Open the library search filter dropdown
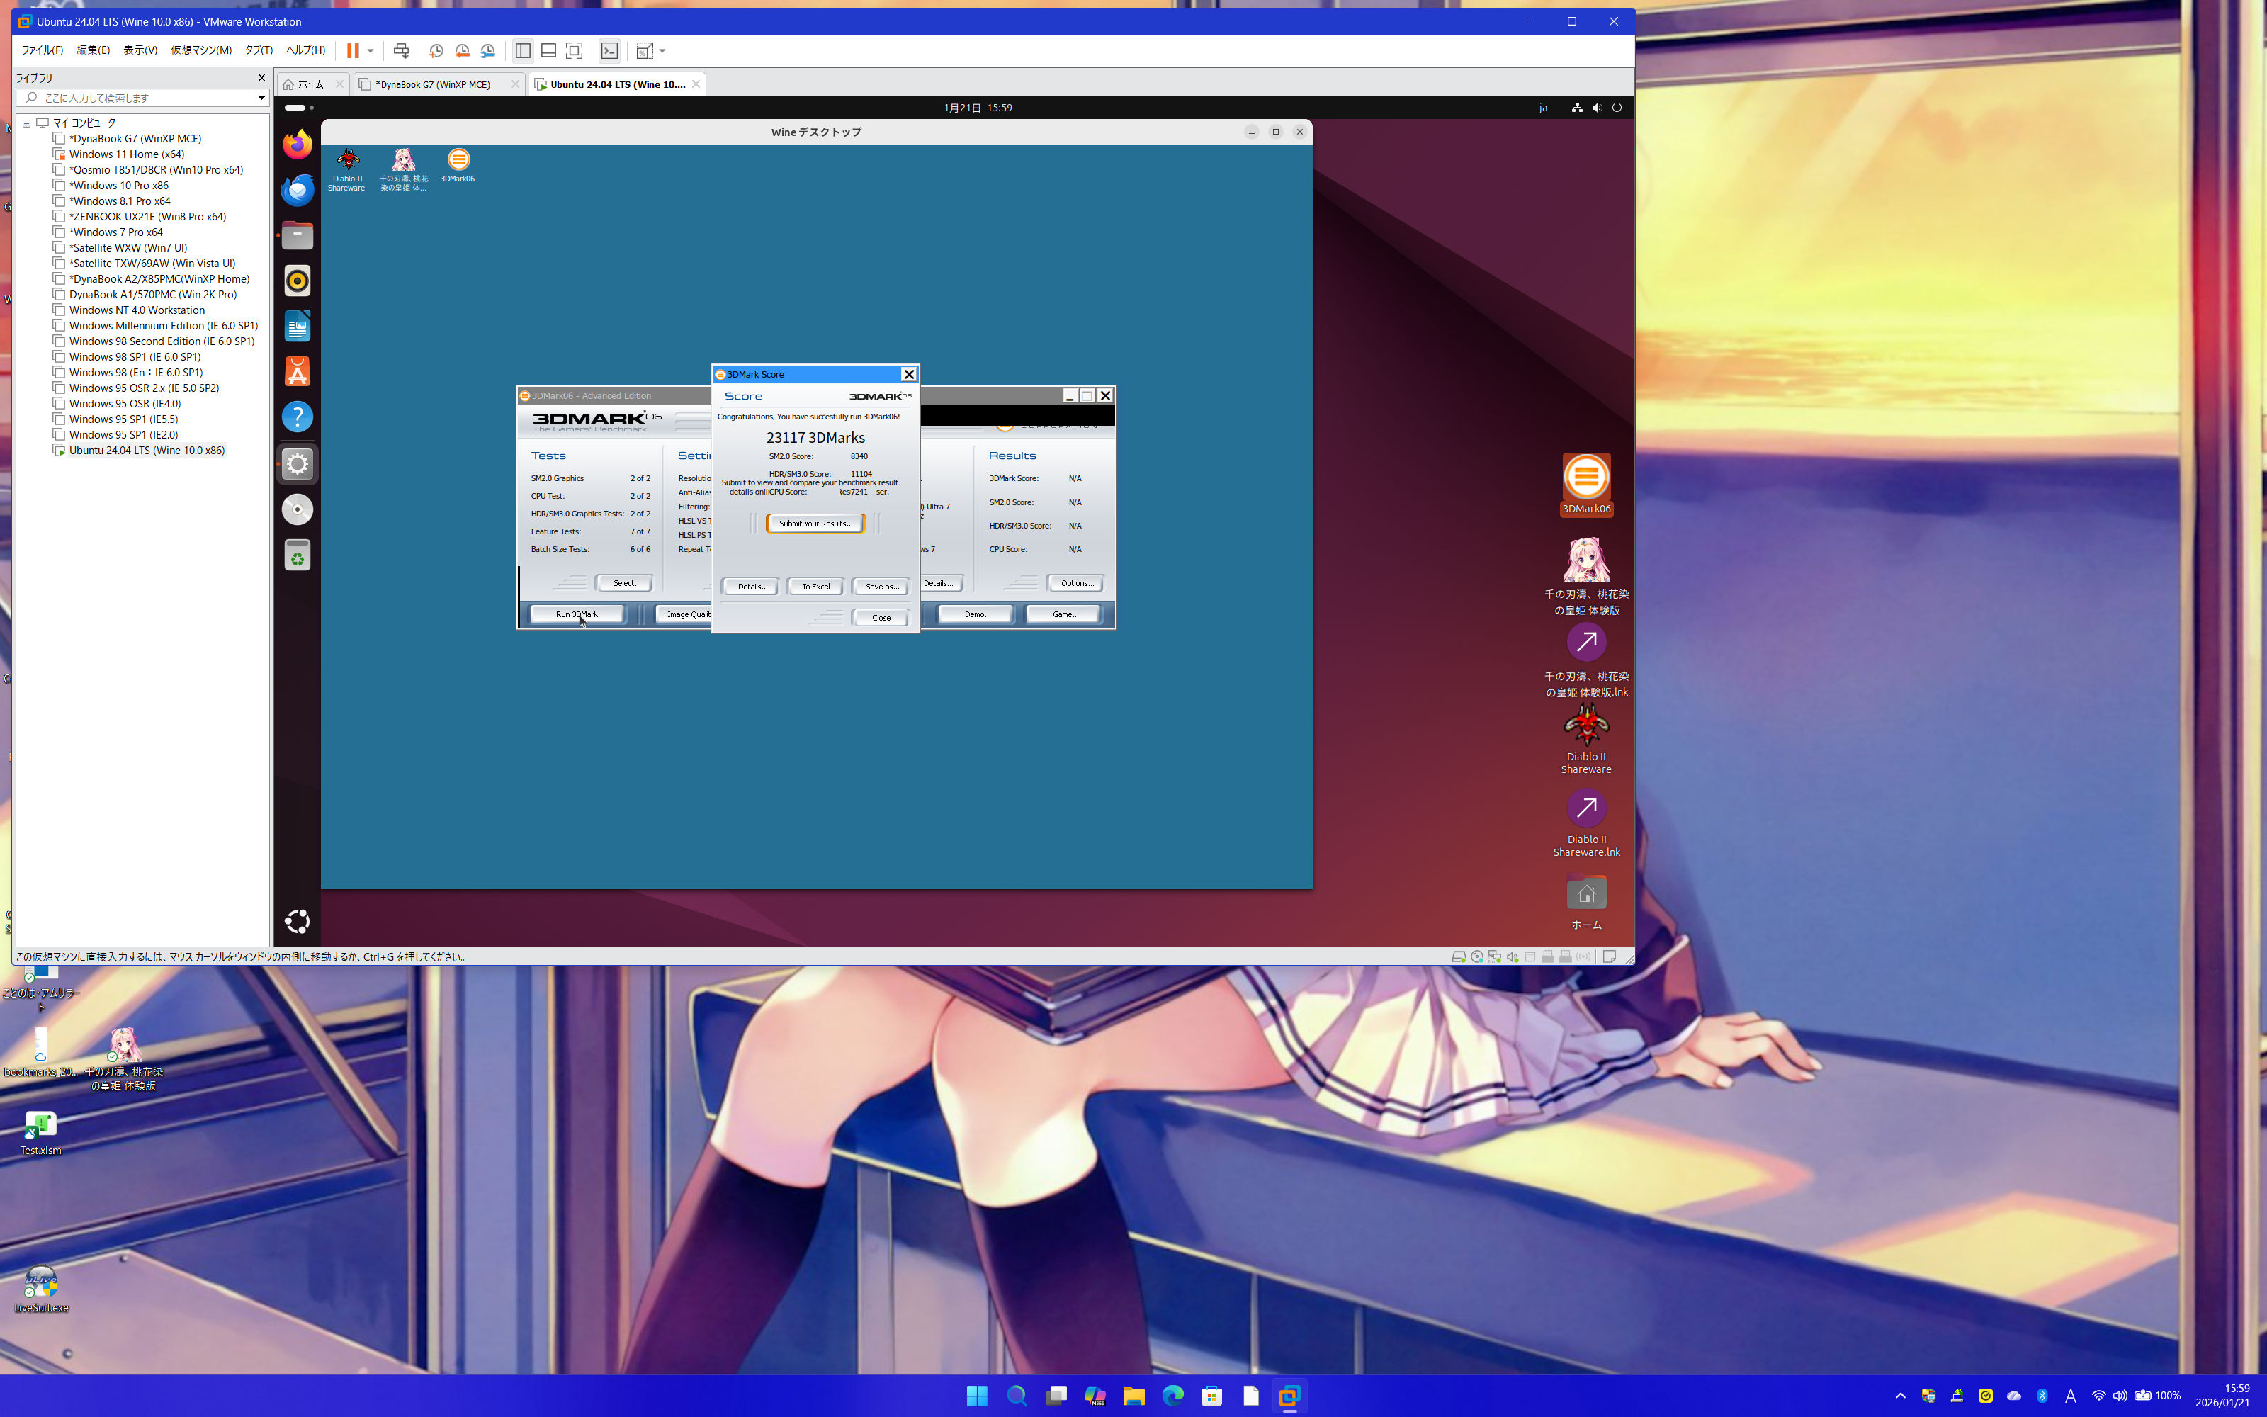Screen dimensions: 2267x1417 click(261, 98)
